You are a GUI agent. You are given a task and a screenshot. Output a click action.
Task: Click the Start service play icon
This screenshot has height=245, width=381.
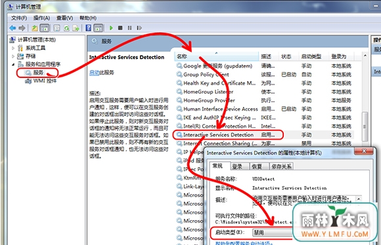click(111, 28)
